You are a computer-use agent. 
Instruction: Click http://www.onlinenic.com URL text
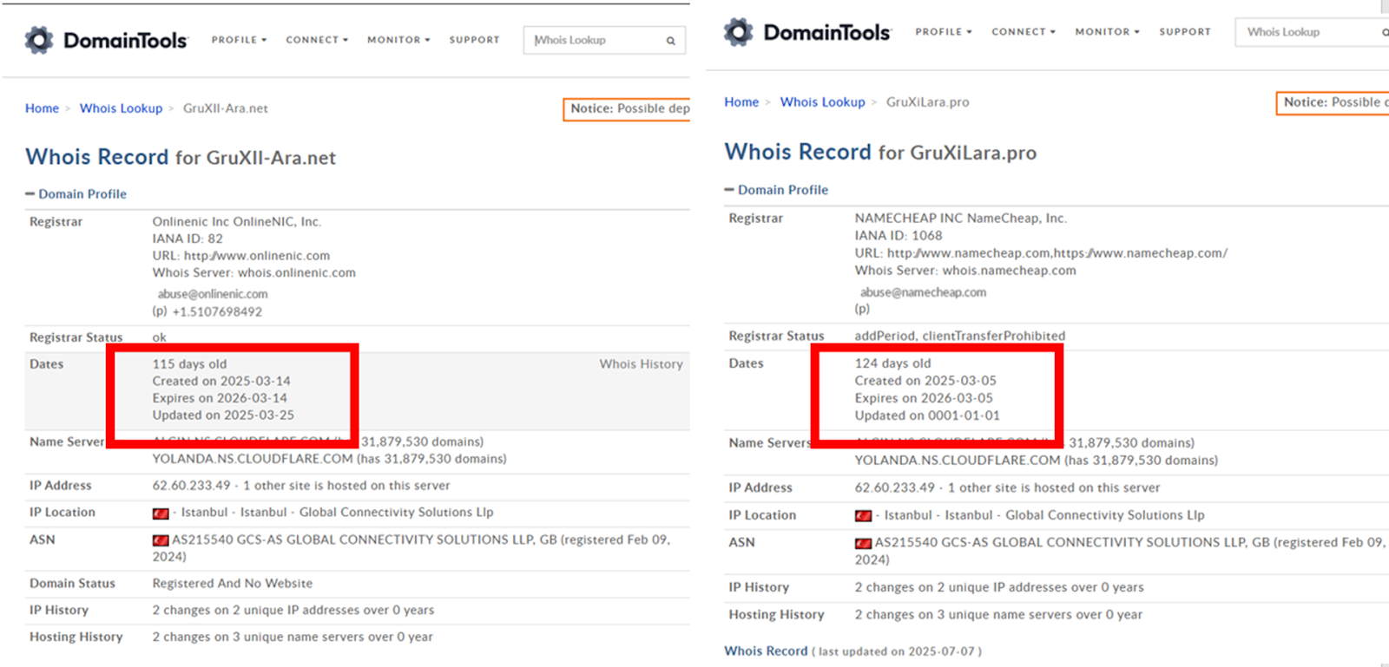(257, 256)
